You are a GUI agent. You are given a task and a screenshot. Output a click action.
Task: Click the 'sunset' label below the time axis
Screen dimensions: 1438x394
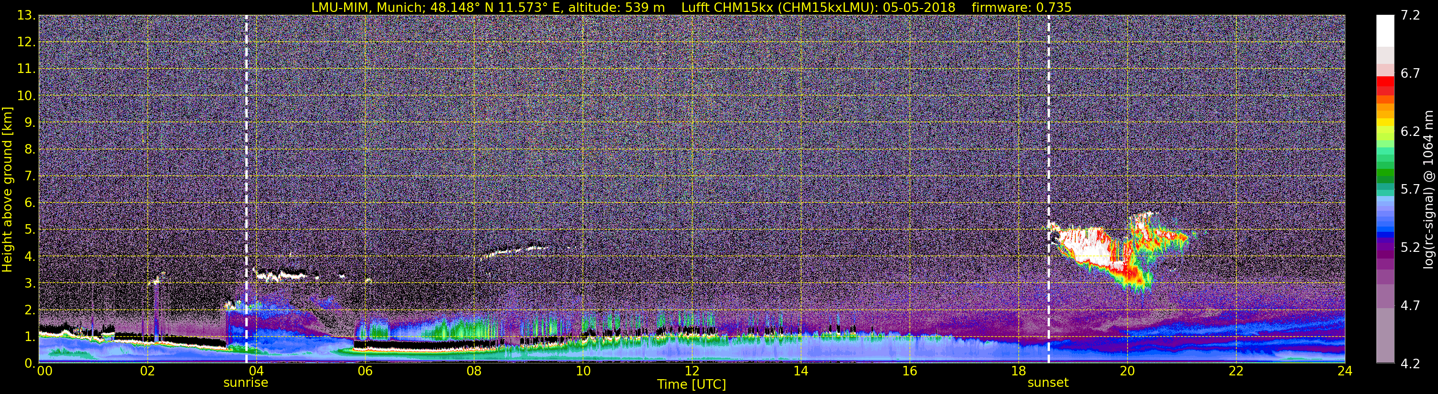click(x=1048, y=383)
